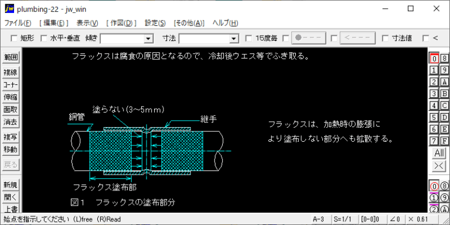Select layer B square button
Image resolution: width=450 pixels, height=225 pixels.
coord(444,94)
